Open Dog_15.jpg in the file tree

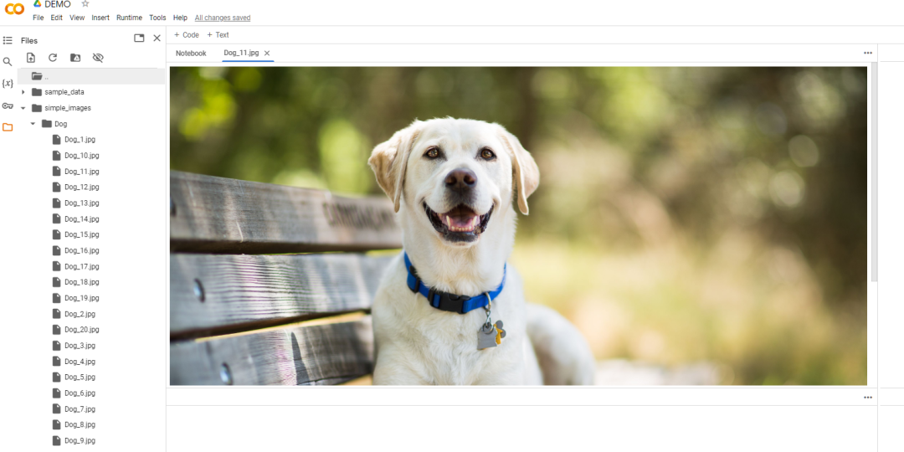click(x=81, y=234)
